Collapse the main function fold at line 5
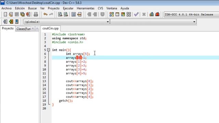This screenshot has height=123, width=219. coord(49,50)
